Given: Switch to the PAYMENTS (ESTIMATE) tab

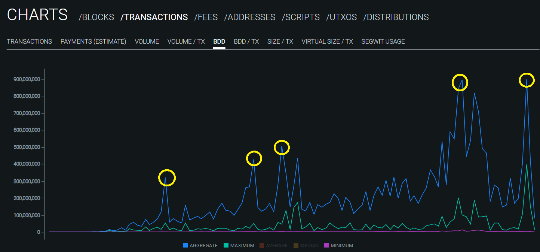Looking at the screenshot, I should pos(93,41).
